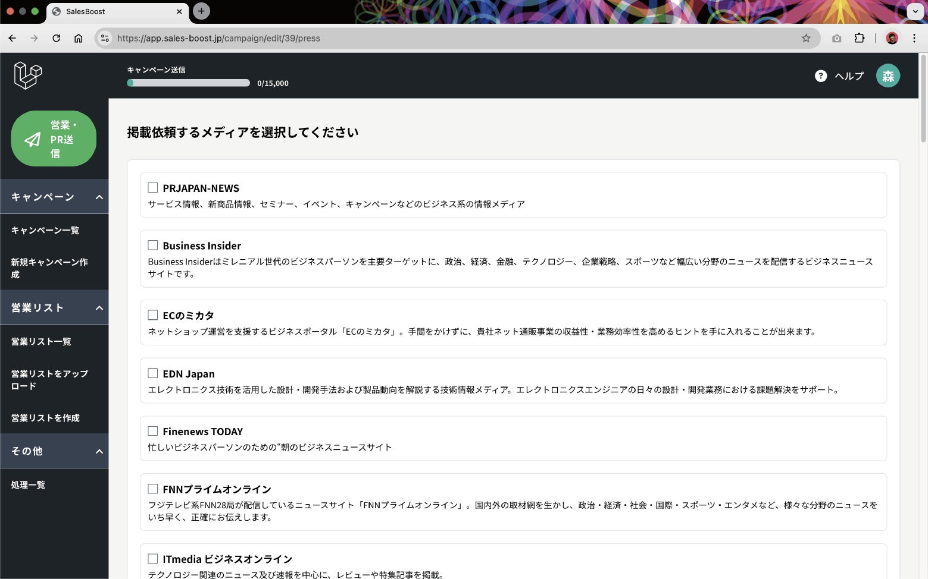Click the ECのミカタ media title
Image resolution: width=928 pixels, height=579 pixels.
[x=188, y=315]
